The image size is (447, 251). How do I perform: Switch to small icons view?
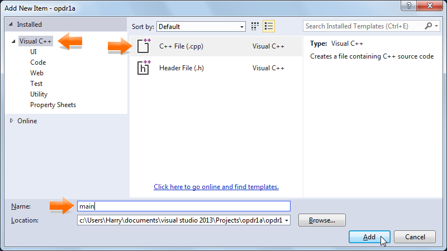(255, 26)
